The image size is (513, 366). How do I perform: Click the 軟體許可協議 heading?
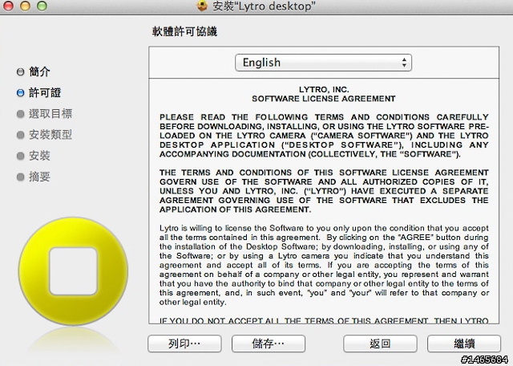[184, 31]
